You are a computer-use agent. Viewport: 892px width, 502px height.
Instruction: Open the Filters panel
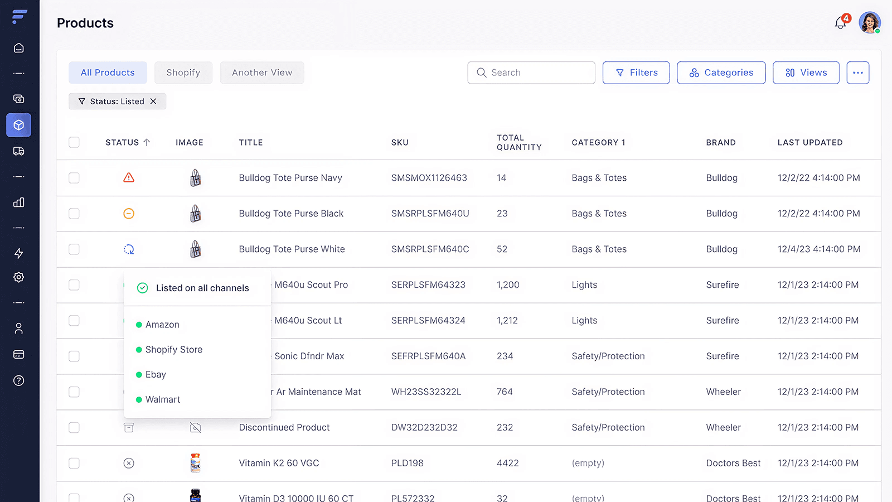pos(636,73)
